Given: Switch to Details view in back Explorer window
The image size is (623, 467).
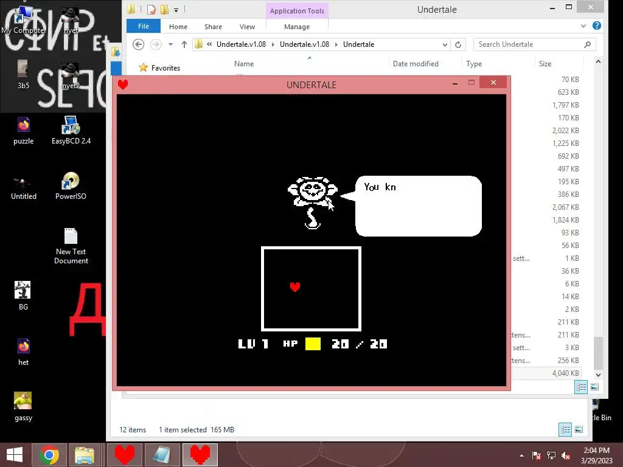Looking at the screenshot, I should (565, 429).
